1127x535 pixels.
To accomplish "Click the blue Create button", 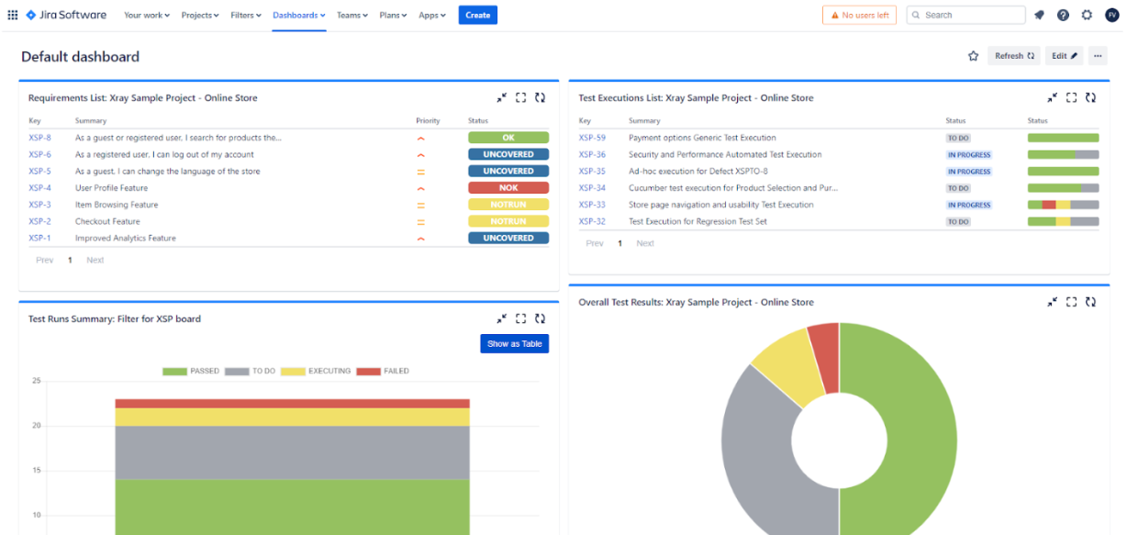I will pos(477,15).
